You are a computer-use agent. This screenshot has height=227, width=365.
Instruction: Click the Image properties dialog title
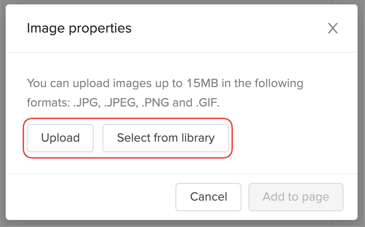(x=79, y=29)
